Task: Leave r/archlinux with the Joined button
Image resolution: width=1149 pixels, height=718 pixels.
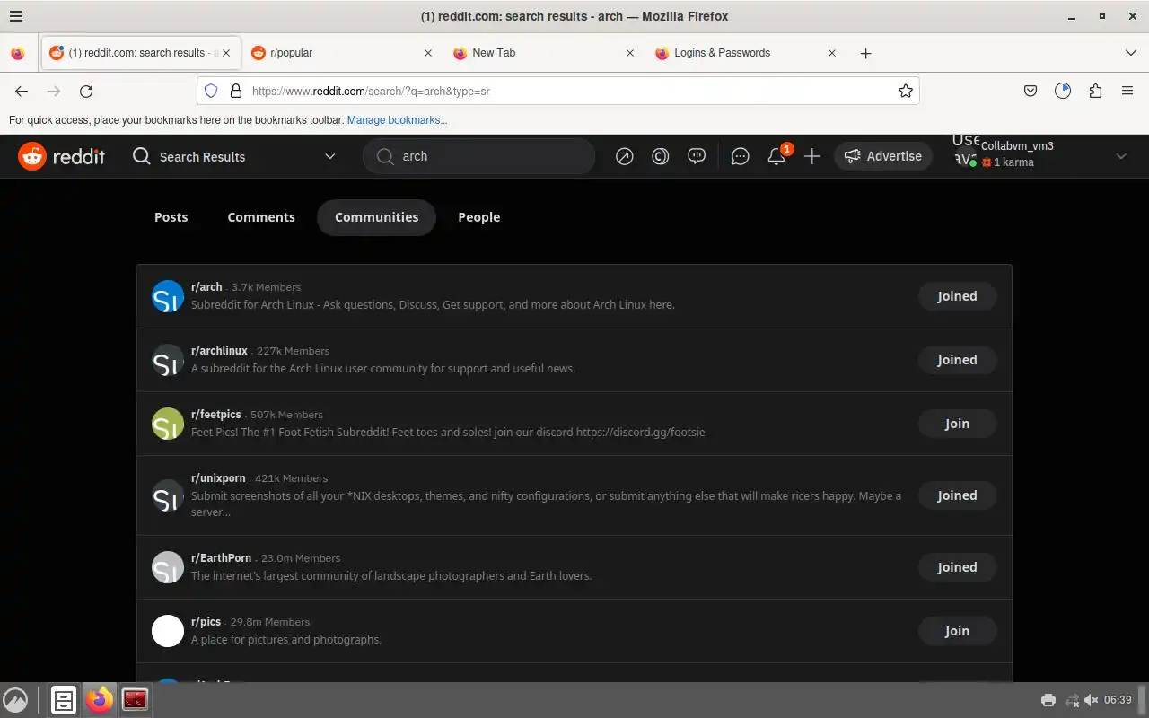Action: 957,360
